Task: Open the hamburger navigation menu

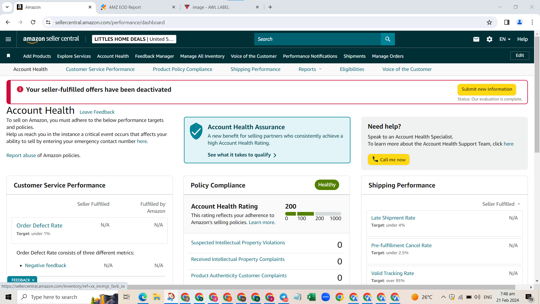Action: click(8, 39)
